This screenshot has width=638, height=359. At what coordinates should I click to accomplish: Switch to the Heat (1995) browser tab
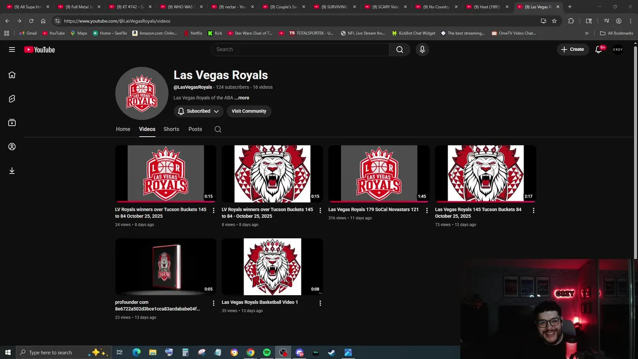[486, 7]
